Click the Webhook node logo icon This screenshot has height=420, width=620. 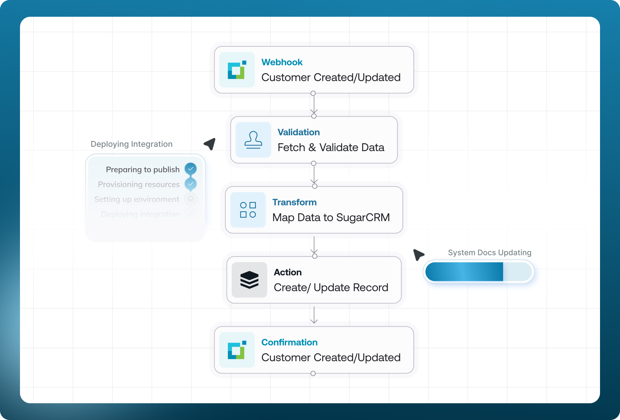(x=237, y=70)
